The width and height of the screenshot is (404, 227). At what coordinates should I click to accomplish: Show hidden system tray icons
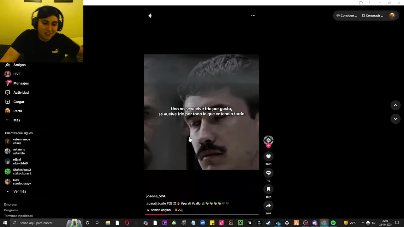coord(363,223)
